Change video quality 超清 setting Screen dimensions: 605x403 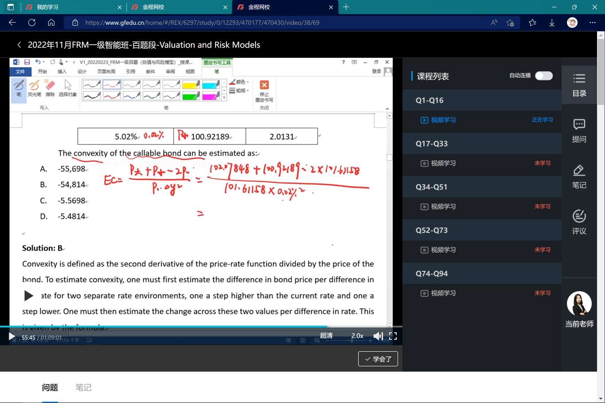point(326,336)
